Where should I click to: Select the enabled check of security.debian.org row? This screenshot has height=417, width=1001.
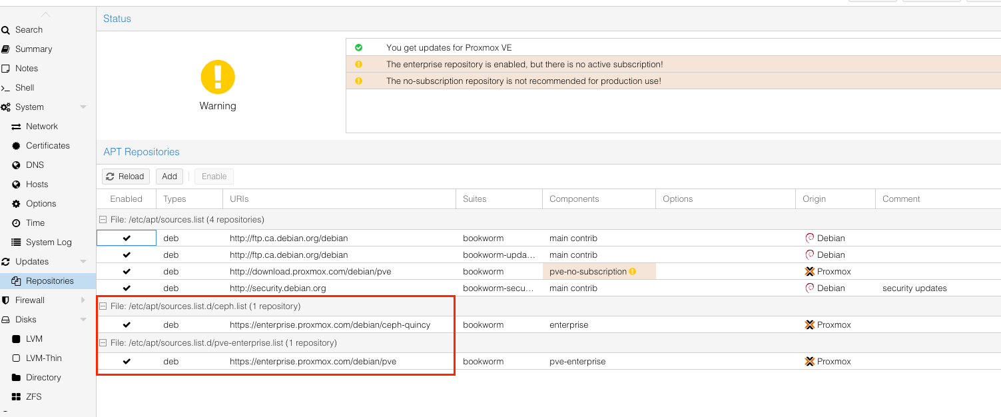pos(127,288)
